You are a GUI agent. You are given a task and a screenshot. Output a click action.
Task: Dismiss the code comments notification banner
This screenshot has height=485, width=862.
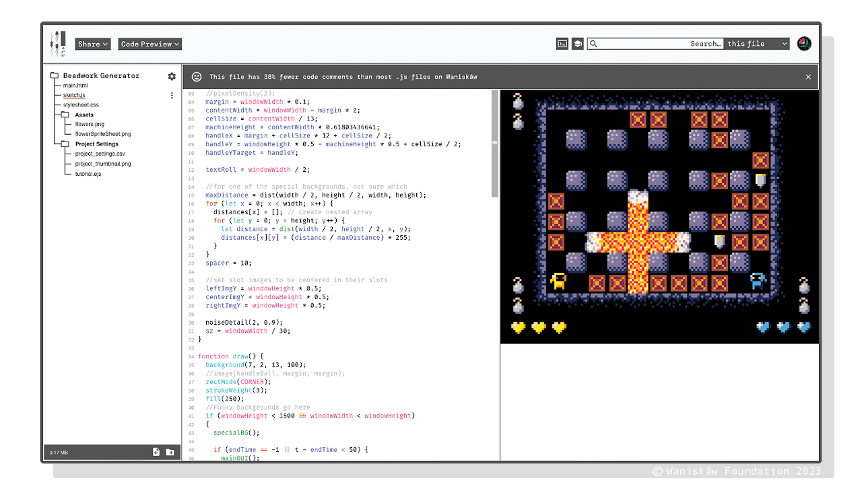(x=808, y=77)
